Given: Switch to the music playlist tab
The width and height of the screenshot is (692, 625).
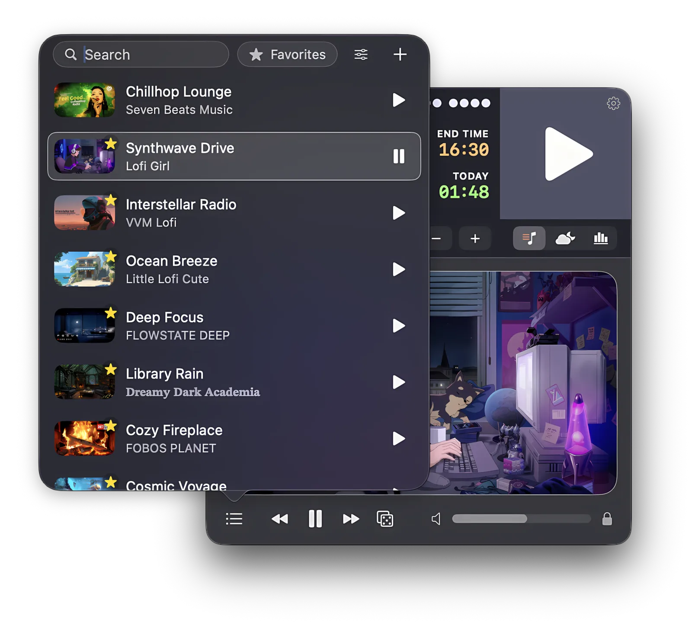Looking at the screenshot, I should (529, 238).
